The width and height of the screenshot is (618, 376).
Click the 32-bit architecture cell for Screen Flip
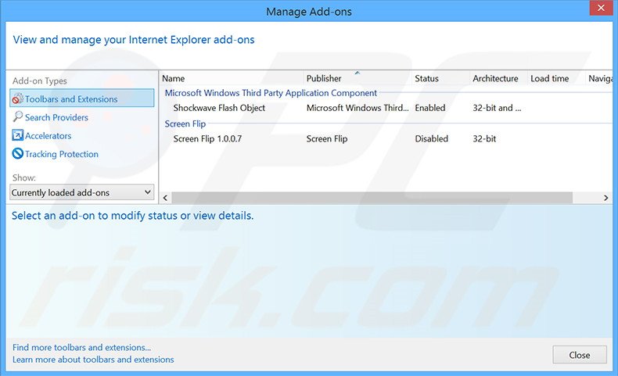pyautogui.click(x=484, y=138)
